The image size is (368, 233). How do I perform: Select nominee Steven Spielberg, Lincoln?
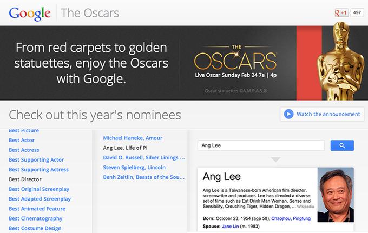[x=134, y=168]
